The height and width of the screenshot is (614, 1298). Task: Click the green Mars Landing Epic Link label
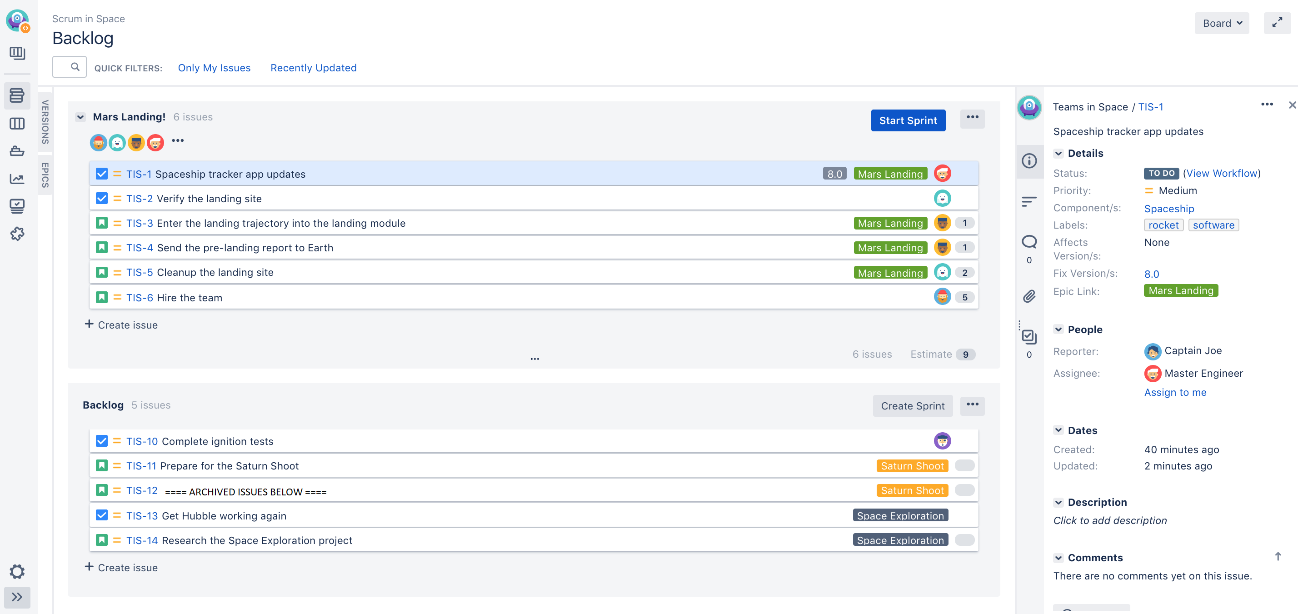(x=1180, y=290)
